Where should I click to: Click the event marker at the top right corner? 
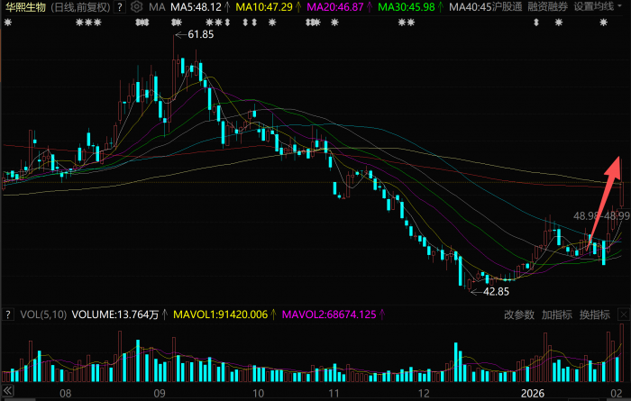tap(603, 22)
